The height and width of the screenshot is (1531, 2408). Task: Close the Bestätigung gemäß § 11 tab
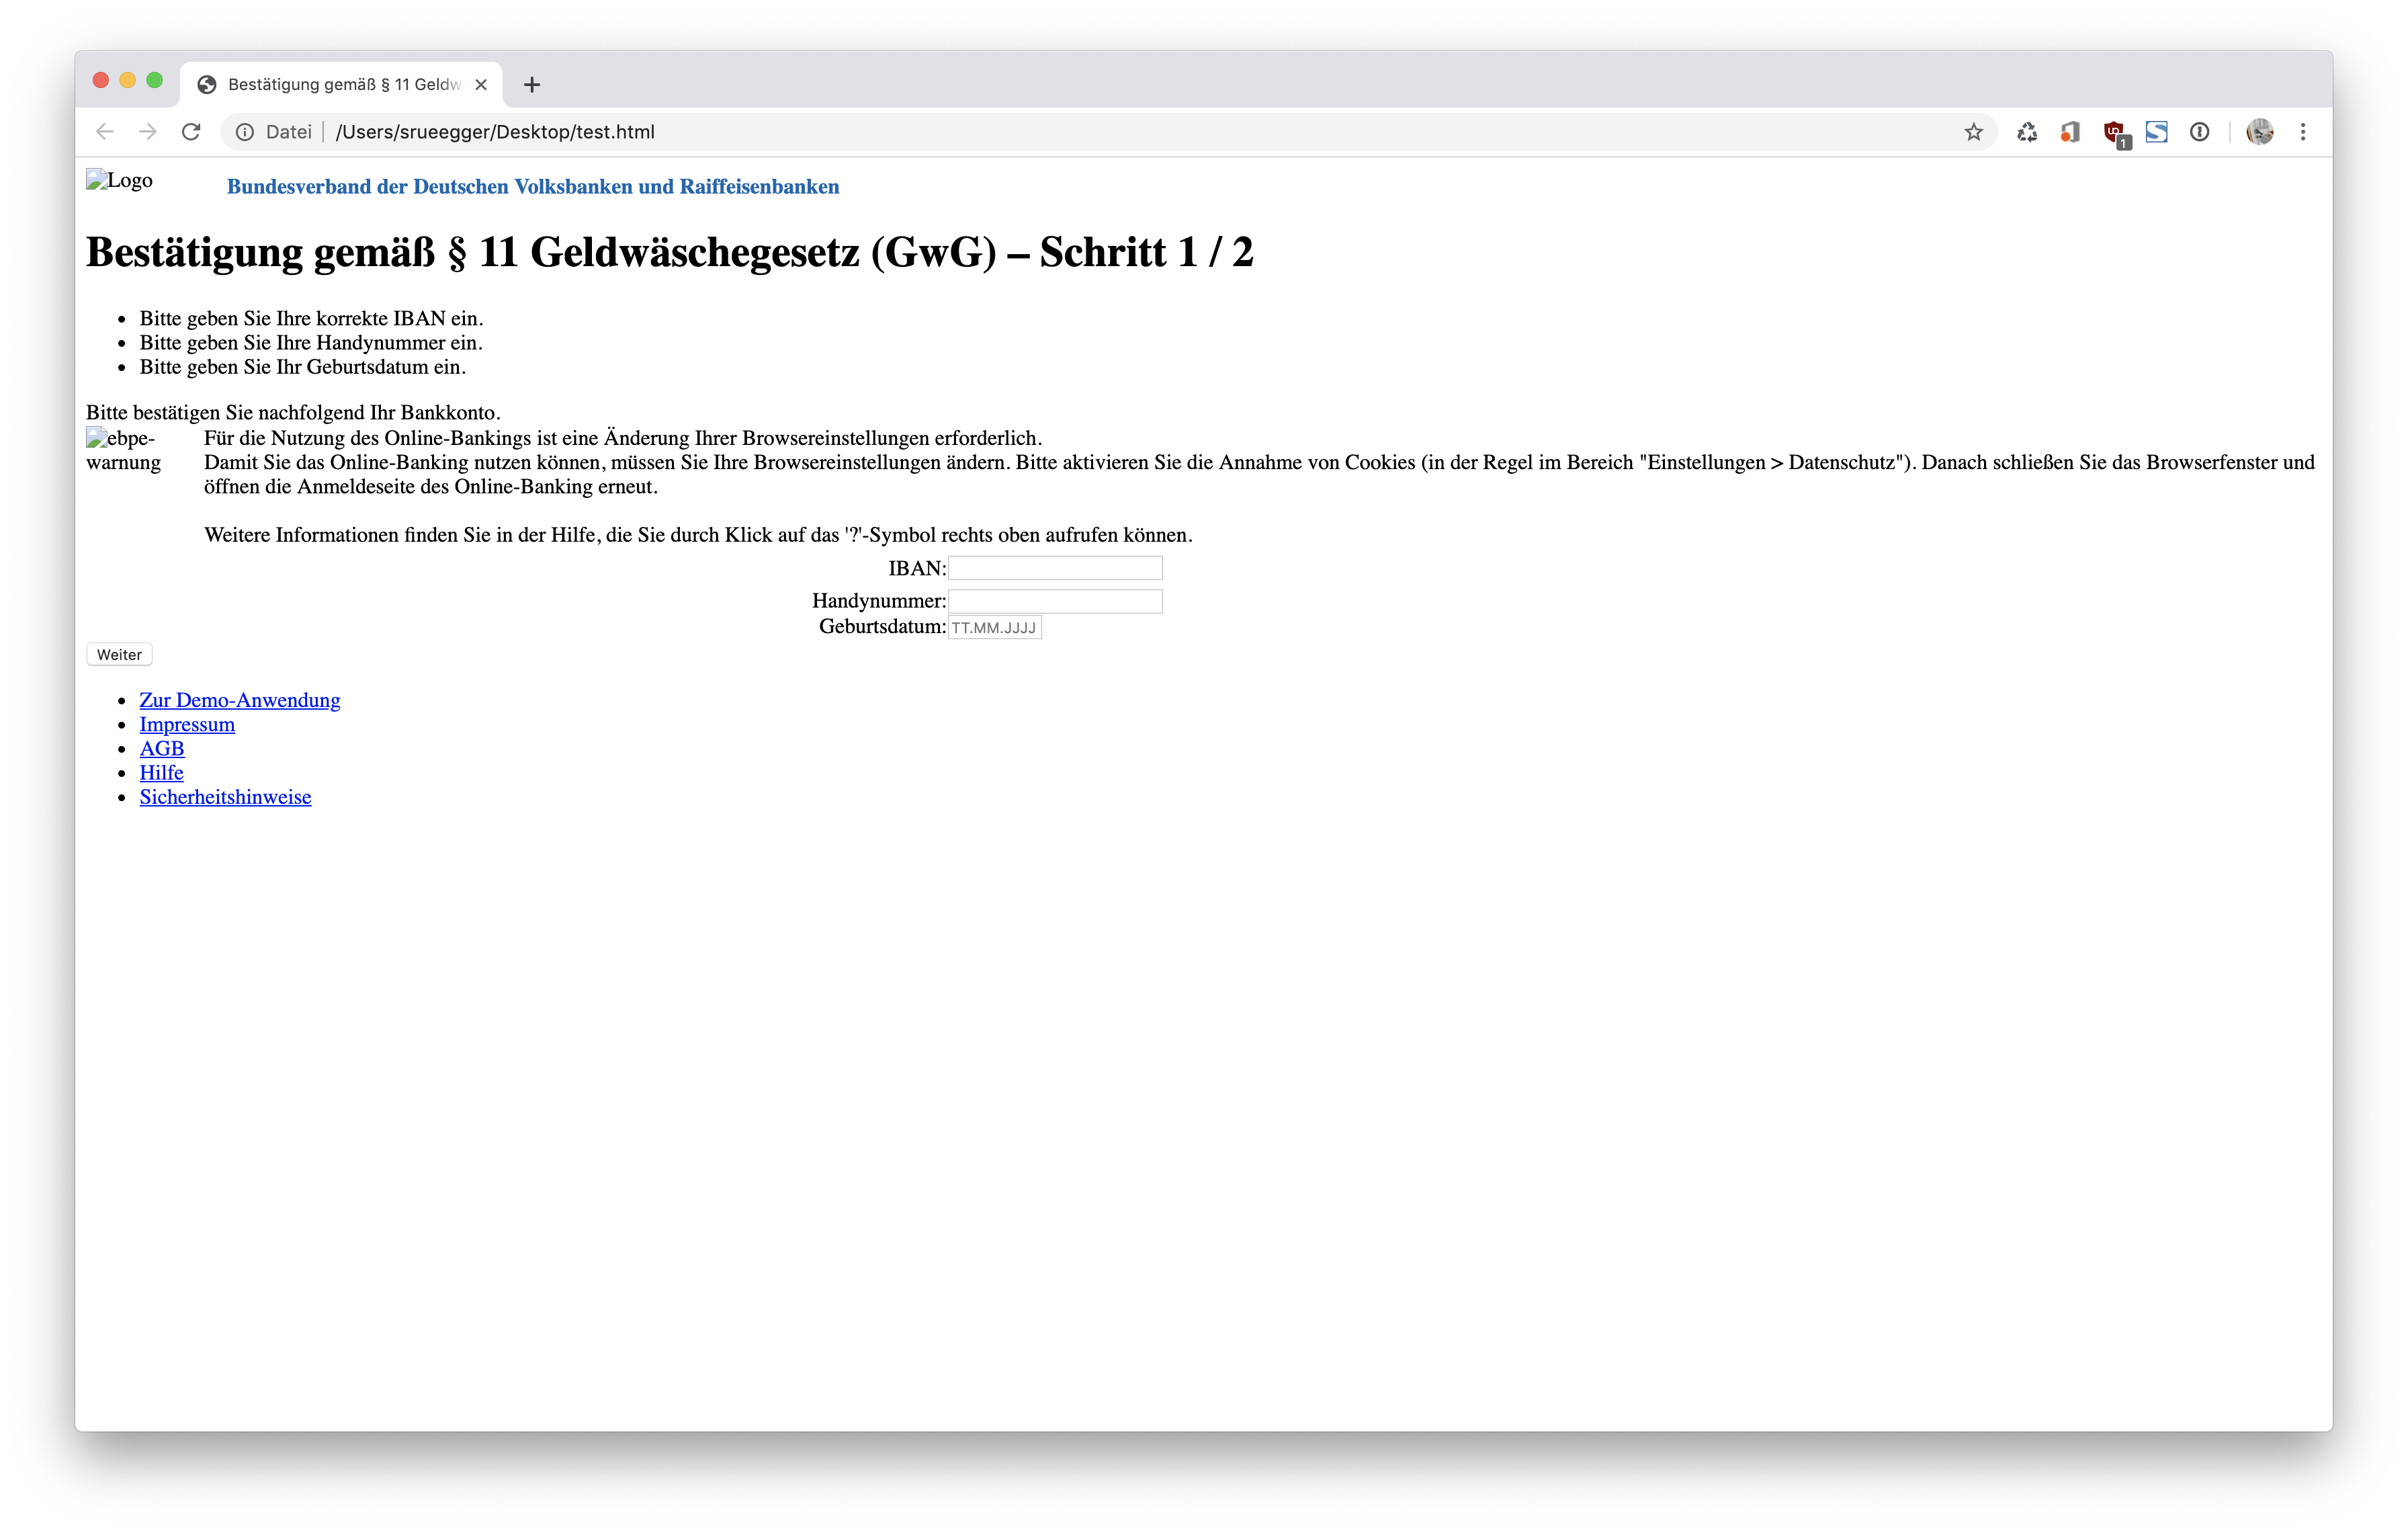tap(481, 85)
